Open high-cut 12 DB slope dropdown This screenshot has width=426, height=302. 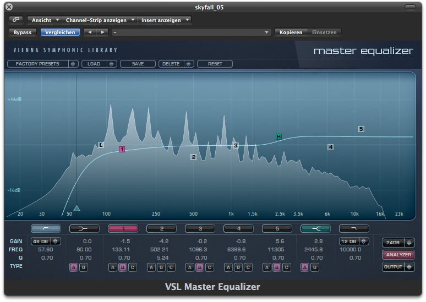[x=354, y=241]
